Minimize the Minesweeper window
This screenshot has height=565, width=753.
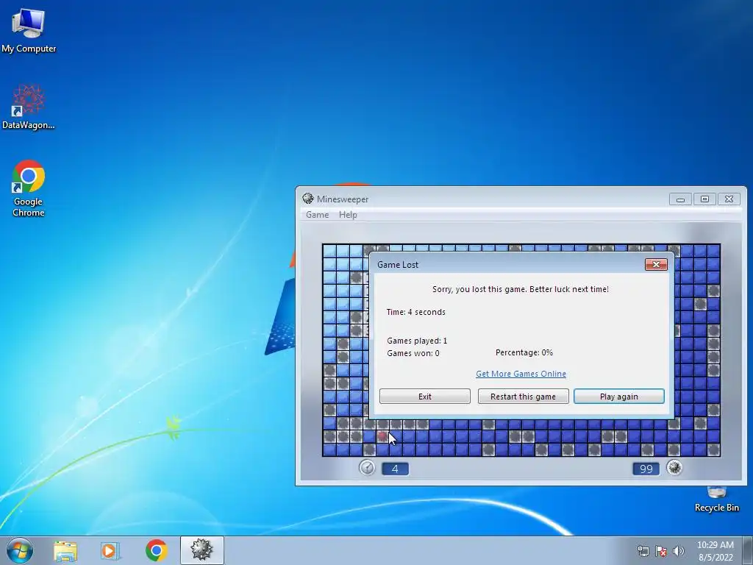click(x=680, y=199)
